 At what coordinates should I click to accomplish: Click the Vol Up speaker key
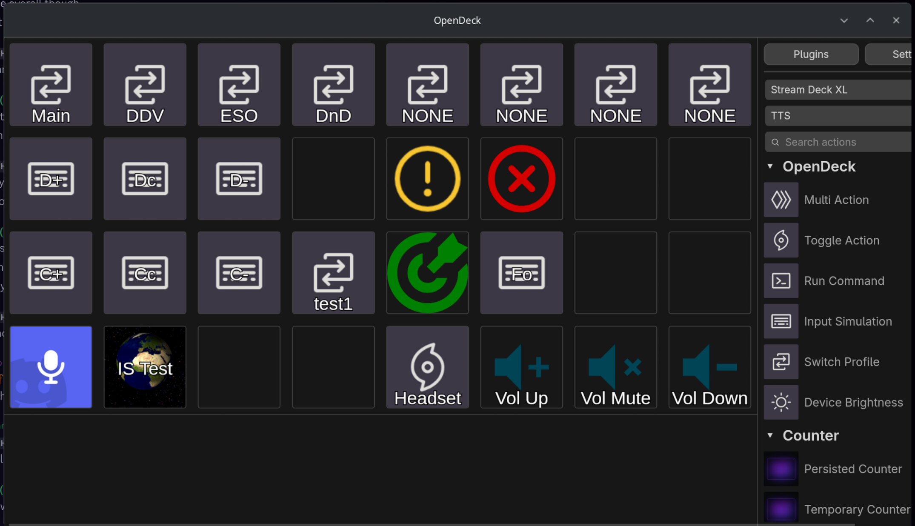[521, 367]
